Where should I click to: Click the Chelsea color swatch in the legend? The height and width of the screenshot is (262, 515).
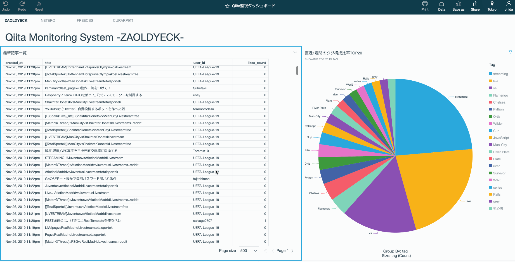pyautogui.click(x=491, y=102)
